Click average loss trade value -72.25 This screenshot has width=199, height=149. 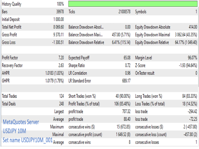193,119
